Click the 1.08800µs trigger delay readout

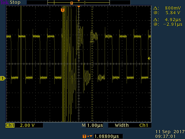click(x=107, y=136)
